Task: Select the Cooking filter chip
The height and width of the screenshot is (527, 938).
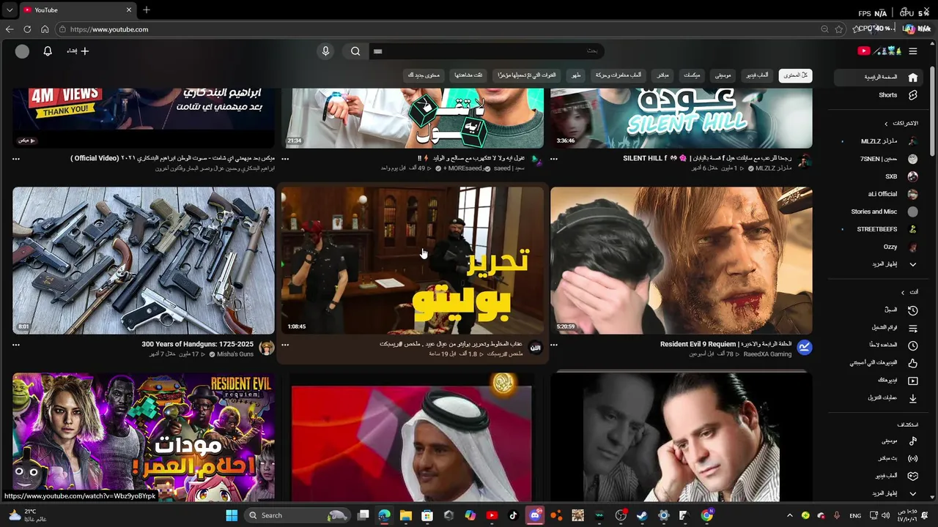Action: click(577, 75)
